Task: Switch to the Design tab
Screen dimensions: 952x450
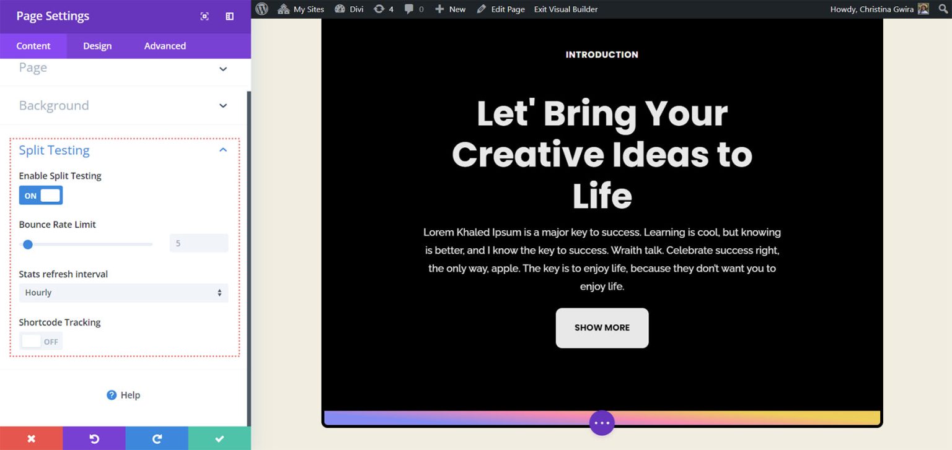Action: tap(97, 45)
